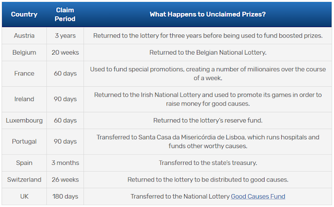Select the Ireland country cell

tap(25, 99)
